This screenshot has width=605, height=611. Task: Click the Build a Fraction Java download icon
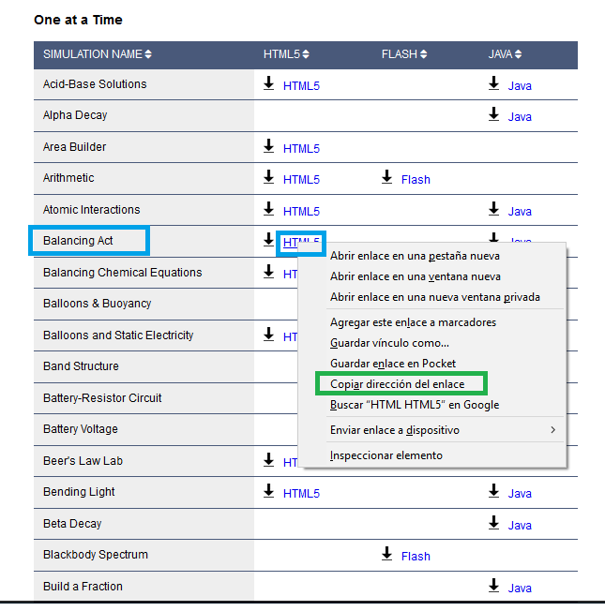[493, 586]
